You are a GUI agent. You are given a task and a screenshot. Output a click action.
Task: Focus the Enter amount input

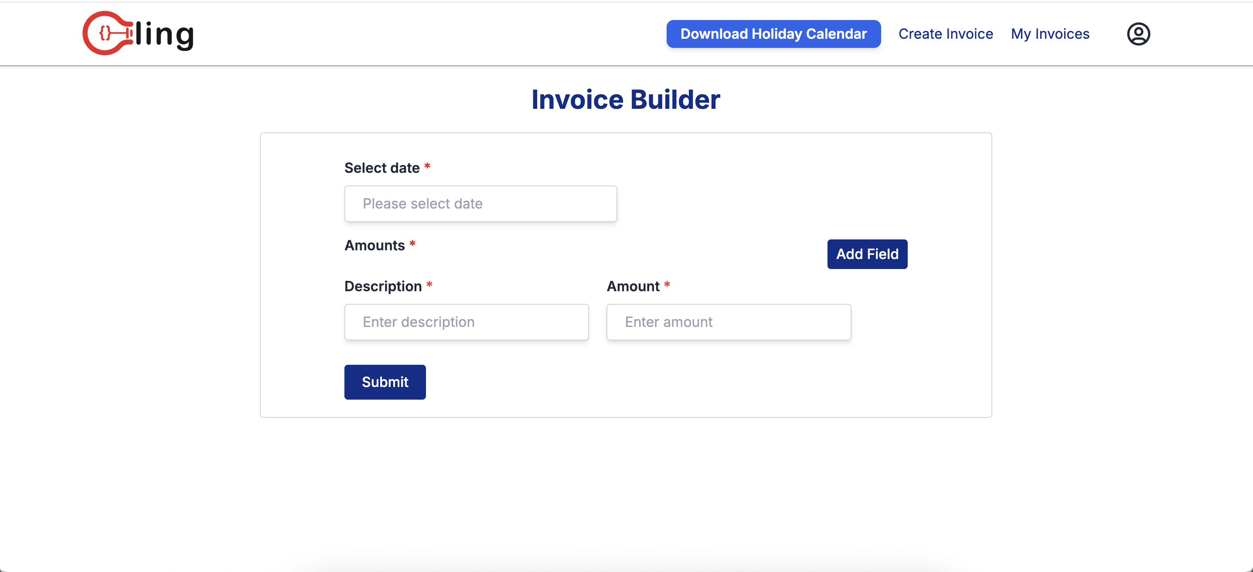[x=729, y=322]
